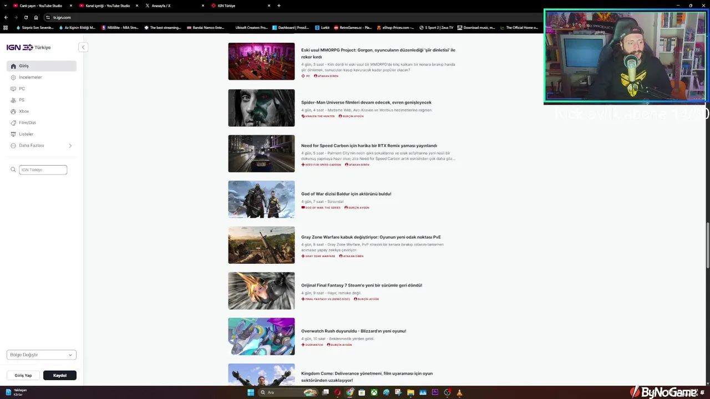Collapse the sidebar with arrow button
Viewport: 710px width, 399px height.
pos(83,47)
